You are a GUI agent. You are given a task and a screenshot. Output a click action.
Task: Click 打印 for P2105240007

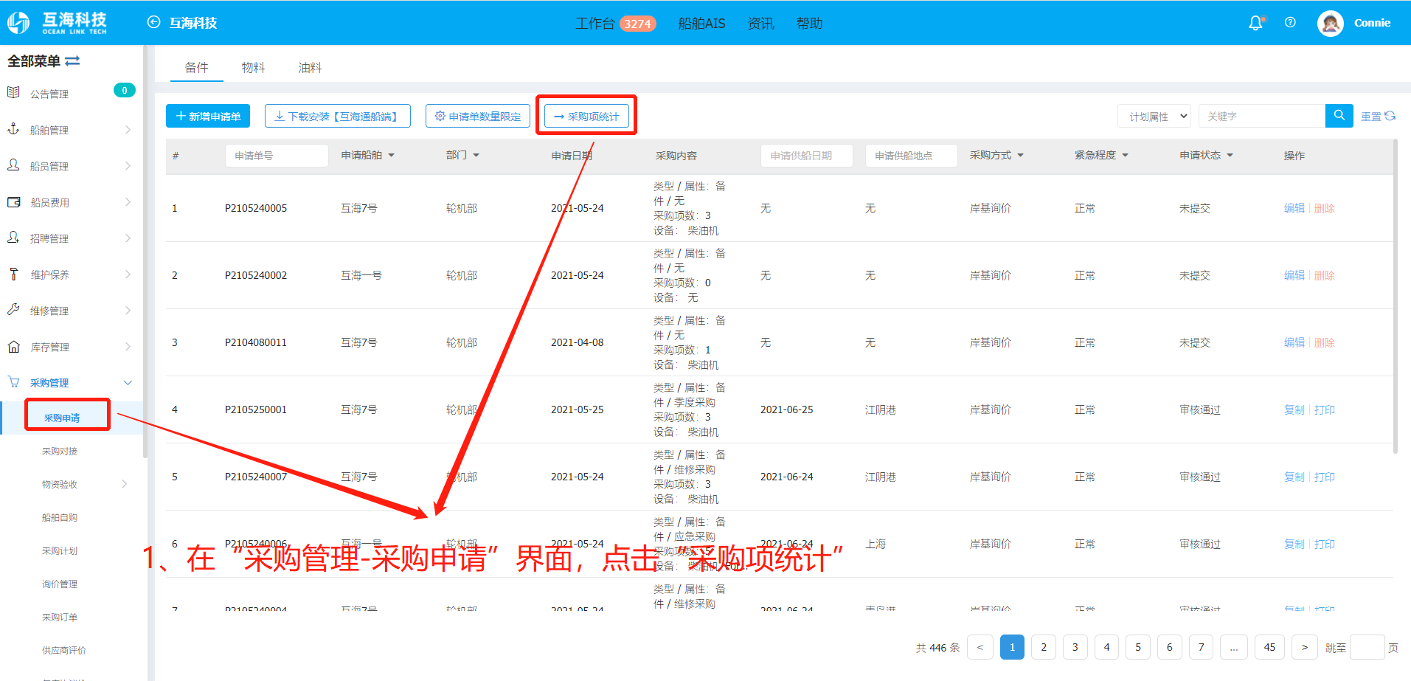1325,477
